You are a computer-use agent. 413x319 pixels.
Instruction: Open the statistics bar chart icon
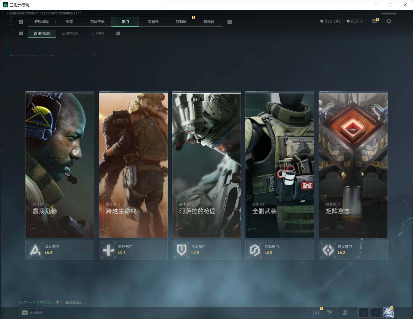(316, 313)
